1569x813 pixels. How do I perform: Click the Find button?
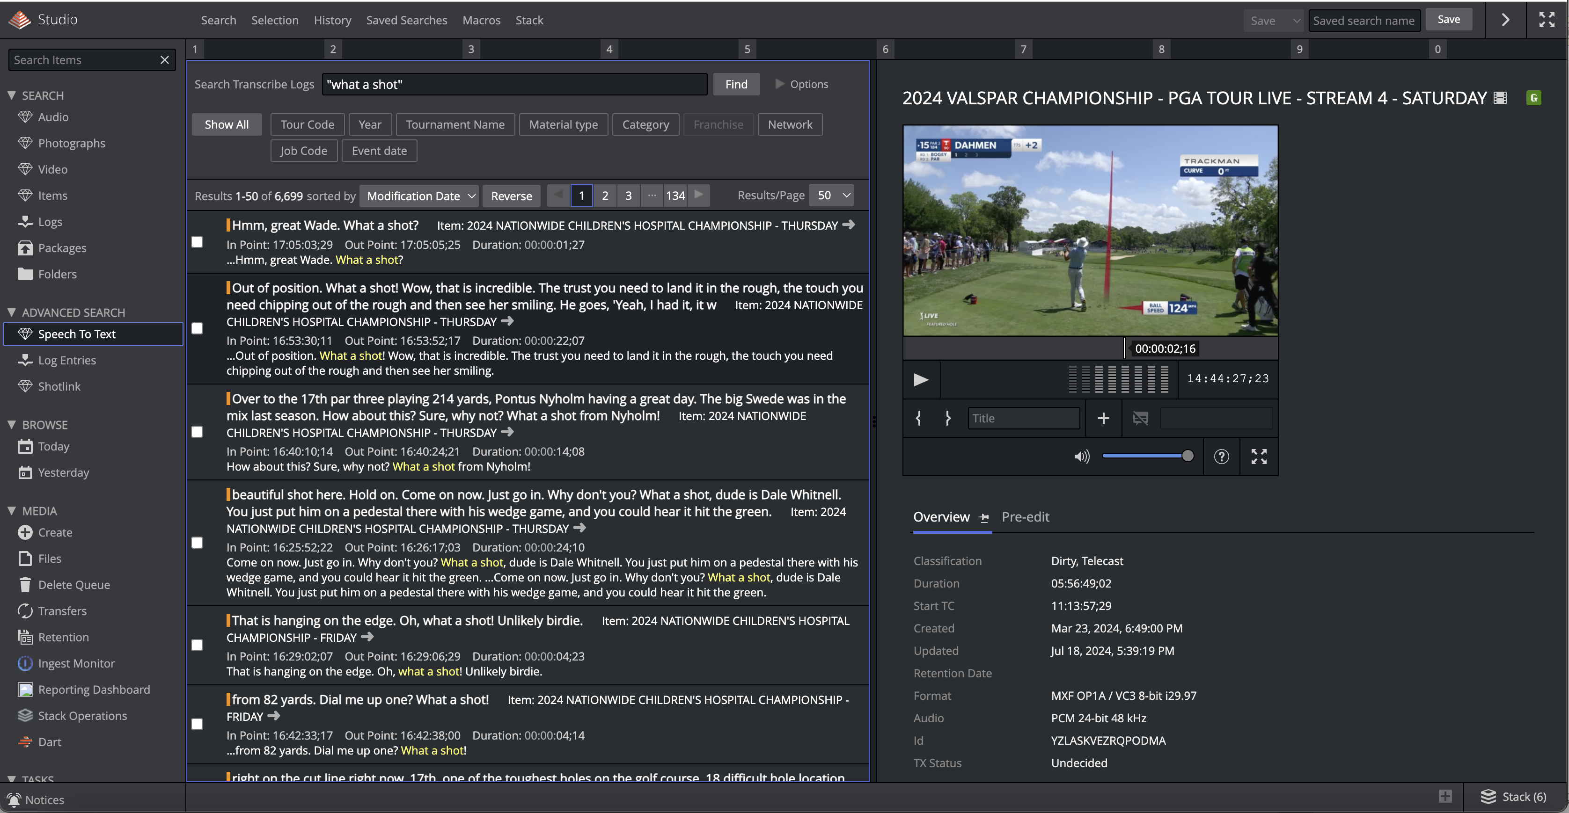tap(736, 85)
